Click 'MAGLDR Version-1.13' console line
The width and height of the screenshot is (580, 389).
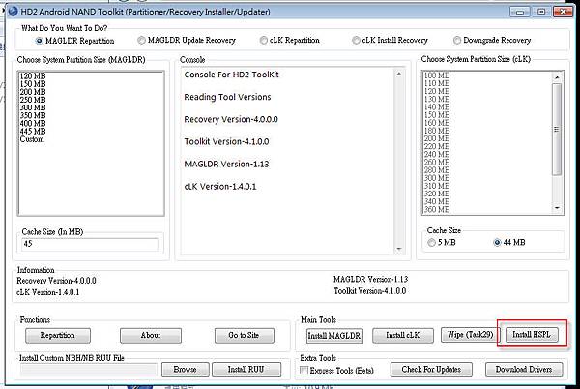(226, 164)
